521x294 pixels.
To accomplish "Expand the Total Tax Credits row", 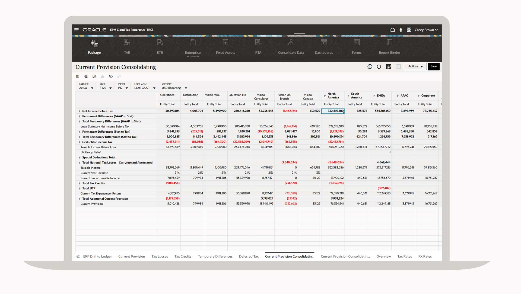I will [80, 183].
